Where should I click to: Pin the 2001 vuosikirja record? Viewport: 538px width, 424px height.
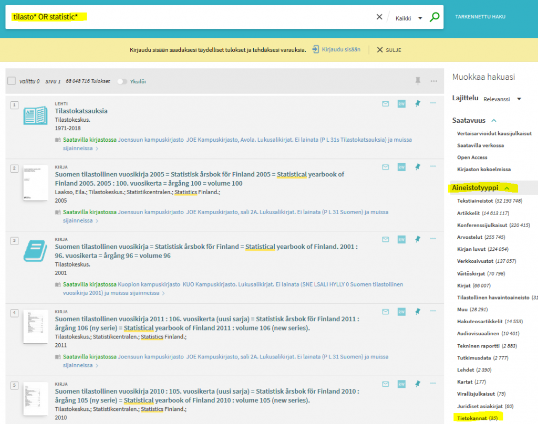(x=418, y=239)
